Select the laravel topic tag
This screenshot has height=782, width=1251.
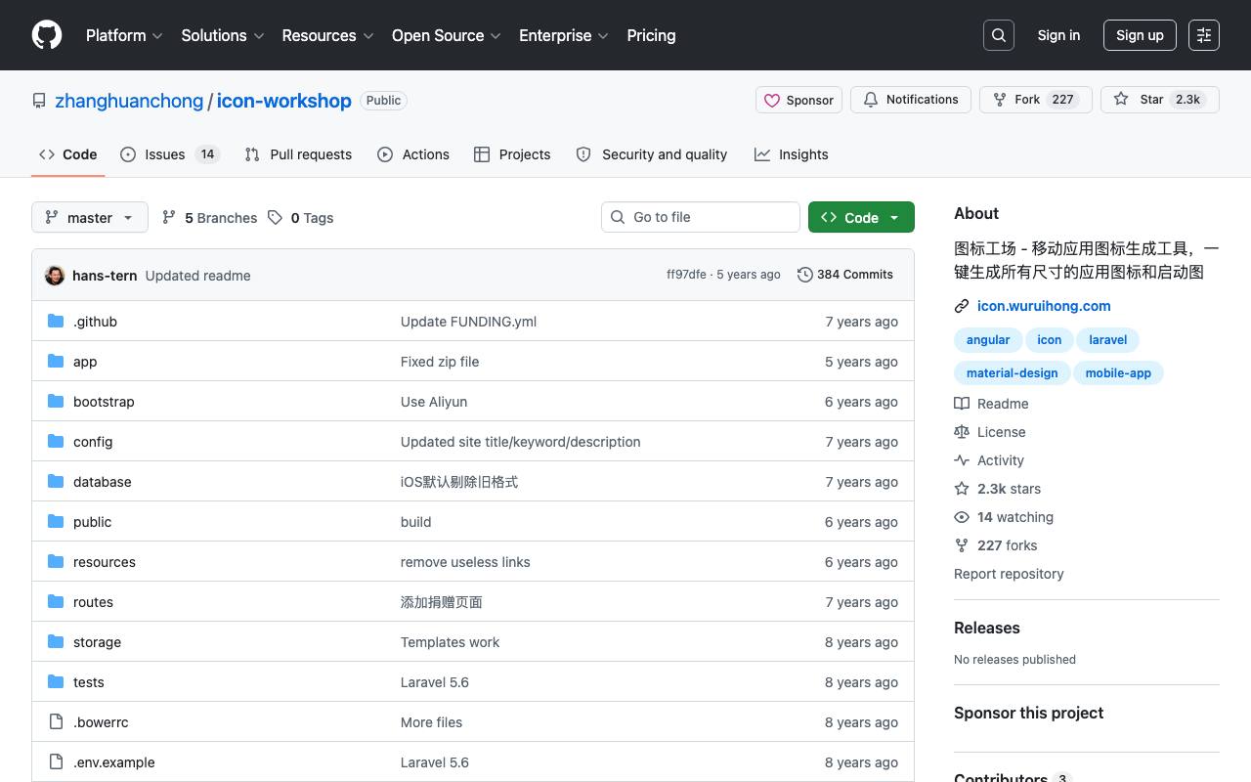point(1107,340)
